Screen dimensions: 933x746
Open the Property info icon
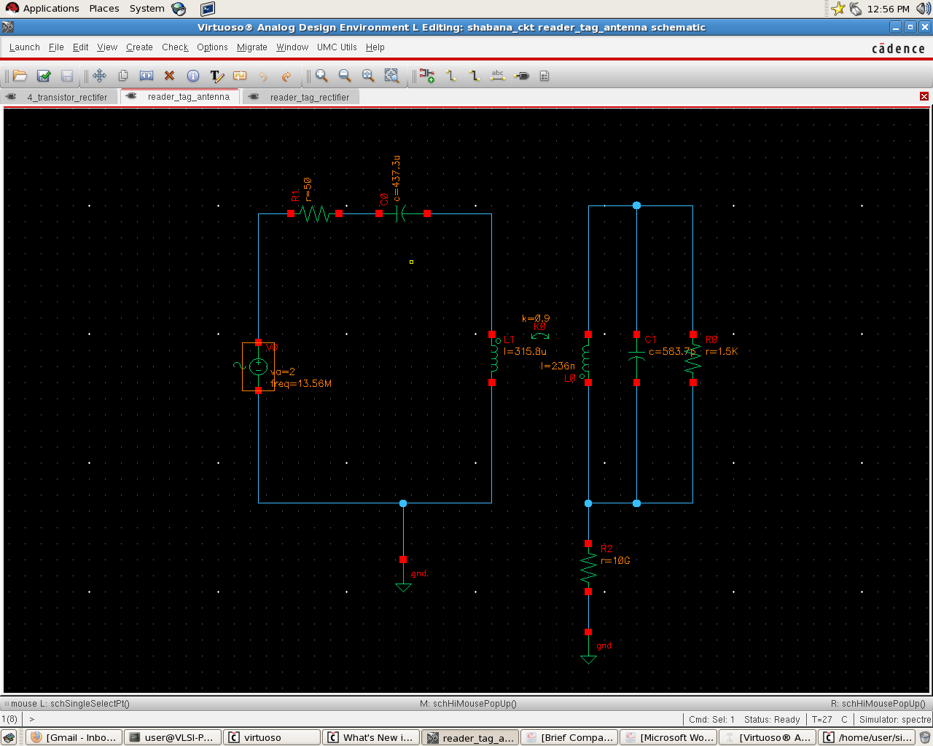click(193, 76)
